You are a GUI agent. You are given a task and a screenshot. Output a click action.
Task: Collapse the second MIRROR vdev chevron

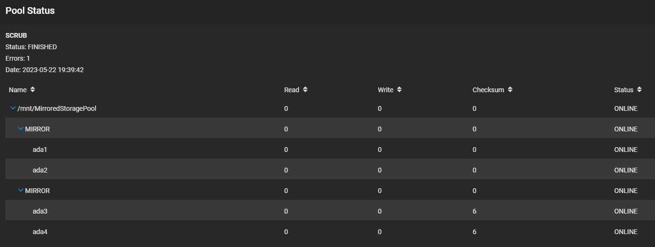21,191
